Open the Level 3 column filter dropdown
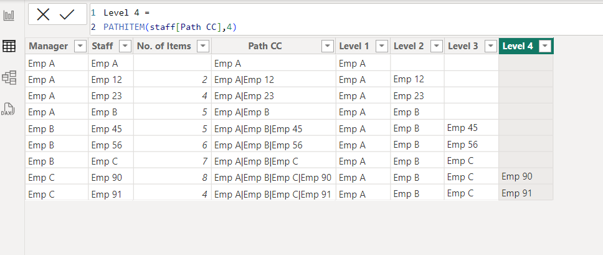The width and height of the screenshot is (603, 255). click(x=490, y=46)
